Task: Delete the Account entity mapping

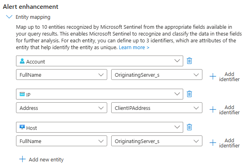Action: click(x=189, y=61)
